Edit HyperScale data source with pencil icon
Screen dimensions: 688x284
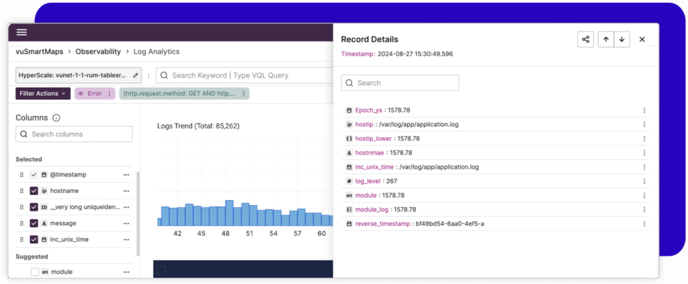click(136, 76)
